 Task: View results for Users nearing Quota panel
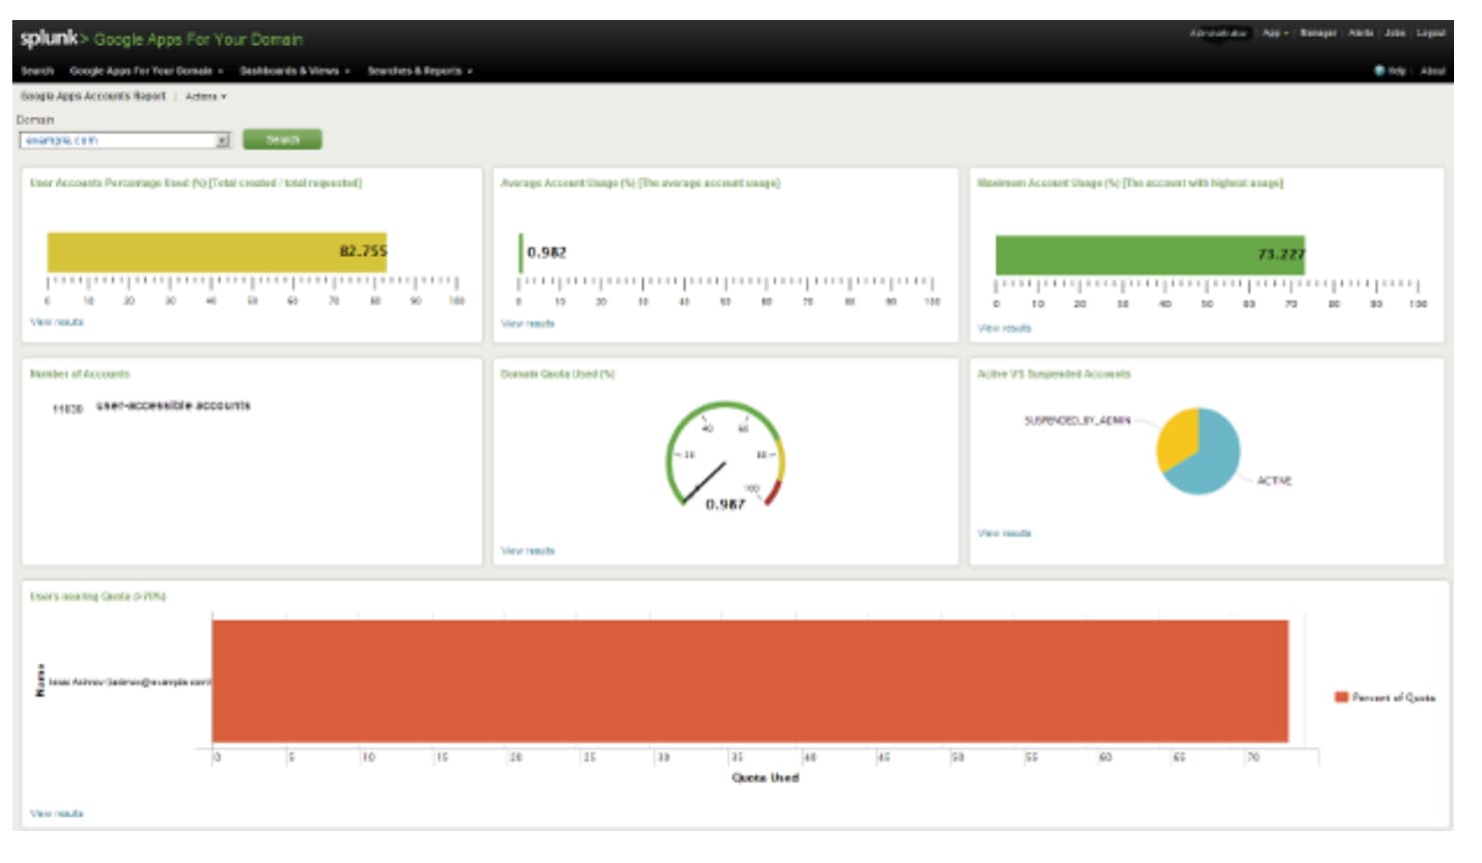[x=57, y=814]
